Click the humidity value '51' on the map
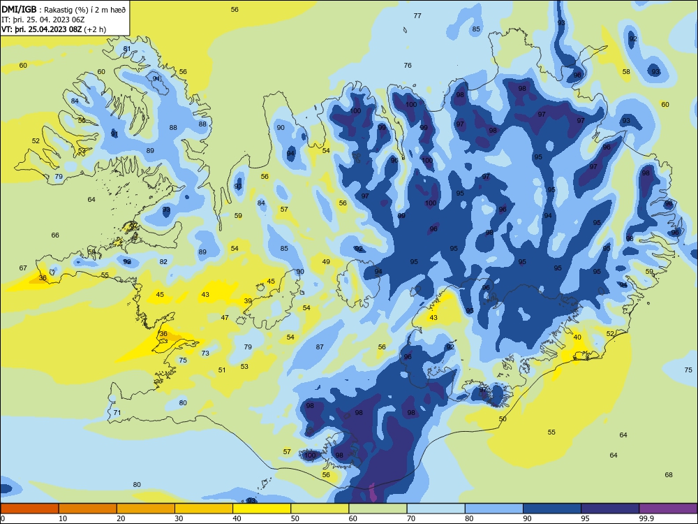Viewport: 698px width, 524px height. pyautogui.click(x=222, y=370)
